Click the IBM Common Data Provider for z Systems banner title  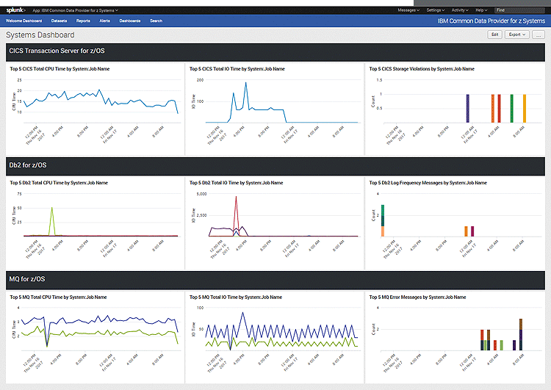click(491, 21)
